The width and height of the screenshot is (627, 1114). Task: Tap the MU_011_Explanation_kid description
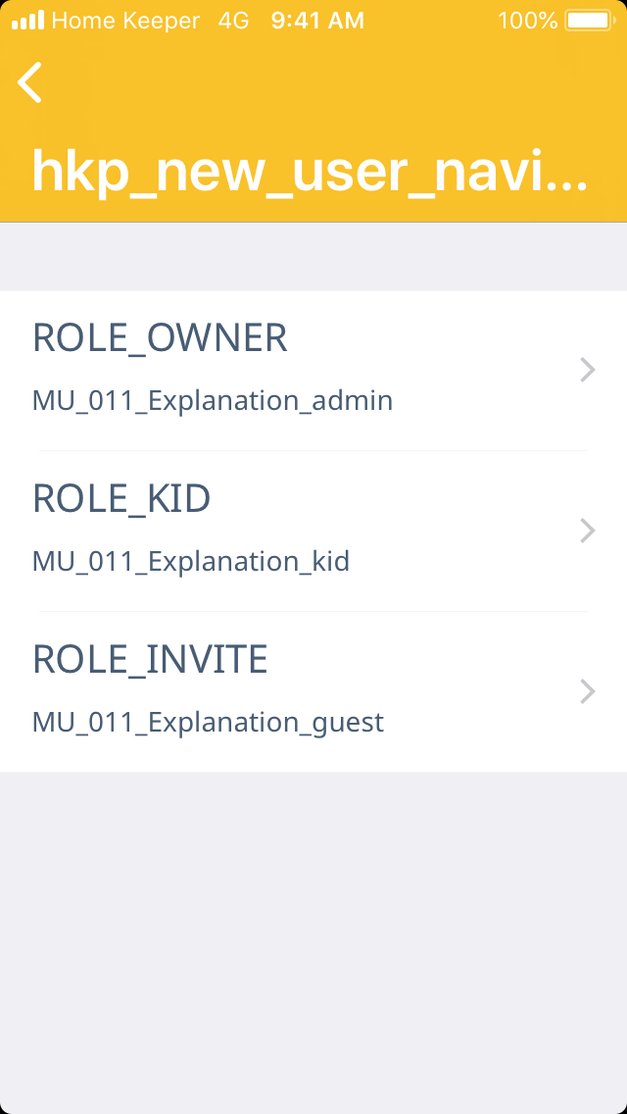(x=191, y=561)
